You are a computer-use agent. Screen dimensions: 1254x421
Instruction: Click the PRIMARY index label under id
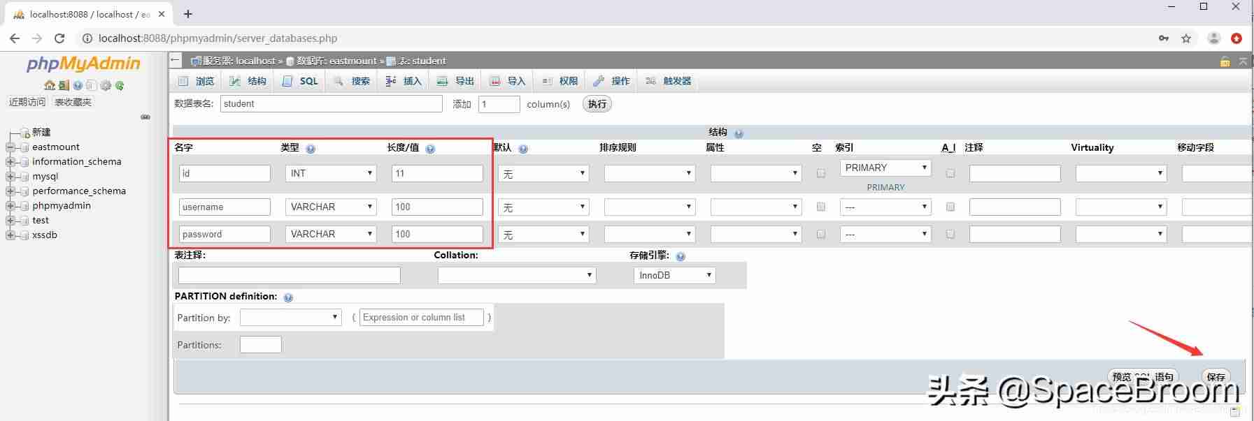click(x=885, y=187)
